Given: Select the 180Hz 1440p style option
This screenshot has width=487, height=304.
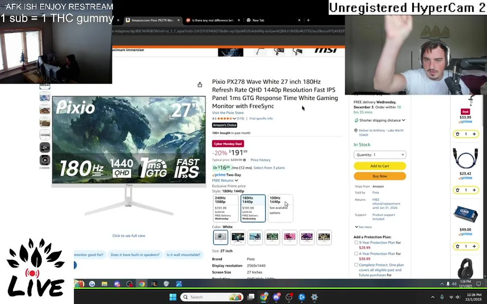Looking at the screenshot, I should [x=253, y=208].
